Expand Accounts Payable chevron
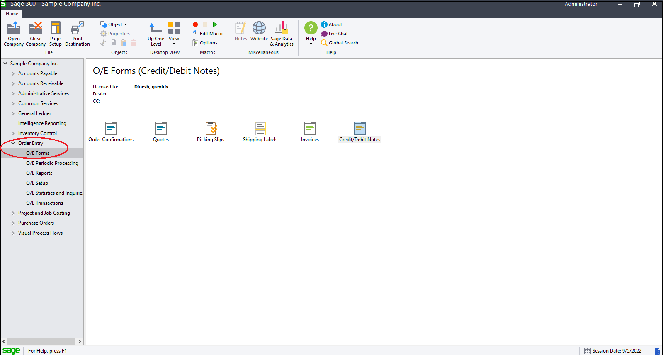The image size is (663, 355). [x=13, y=73]
